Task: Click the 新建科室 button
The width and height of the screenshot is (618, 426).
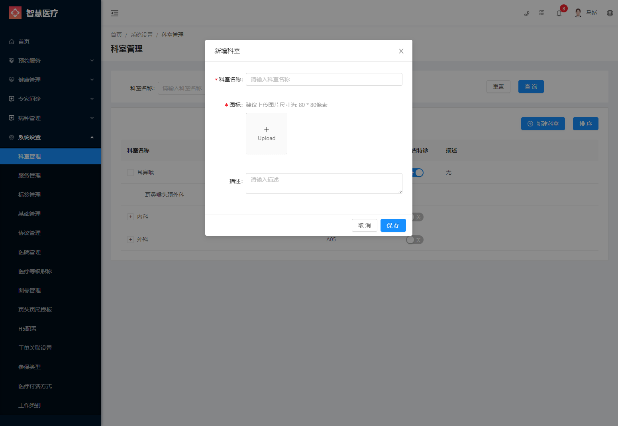Action: (543, 124)
